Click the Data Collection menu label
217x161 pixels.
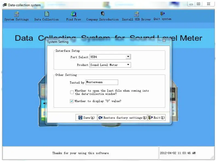coord(47,19)
